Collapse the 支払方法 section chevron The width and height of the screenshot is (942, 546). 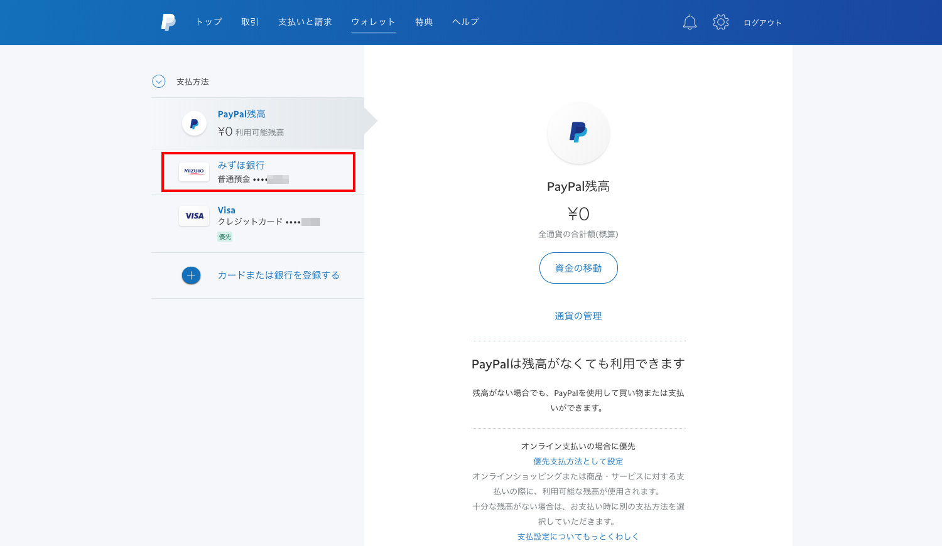(159, 82)
